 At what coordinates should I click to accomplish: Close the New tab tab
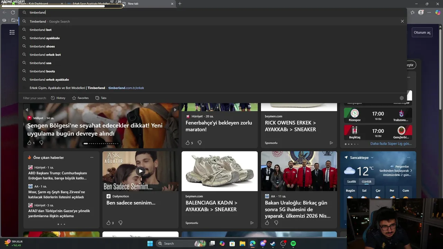click(x=172, y=4)
